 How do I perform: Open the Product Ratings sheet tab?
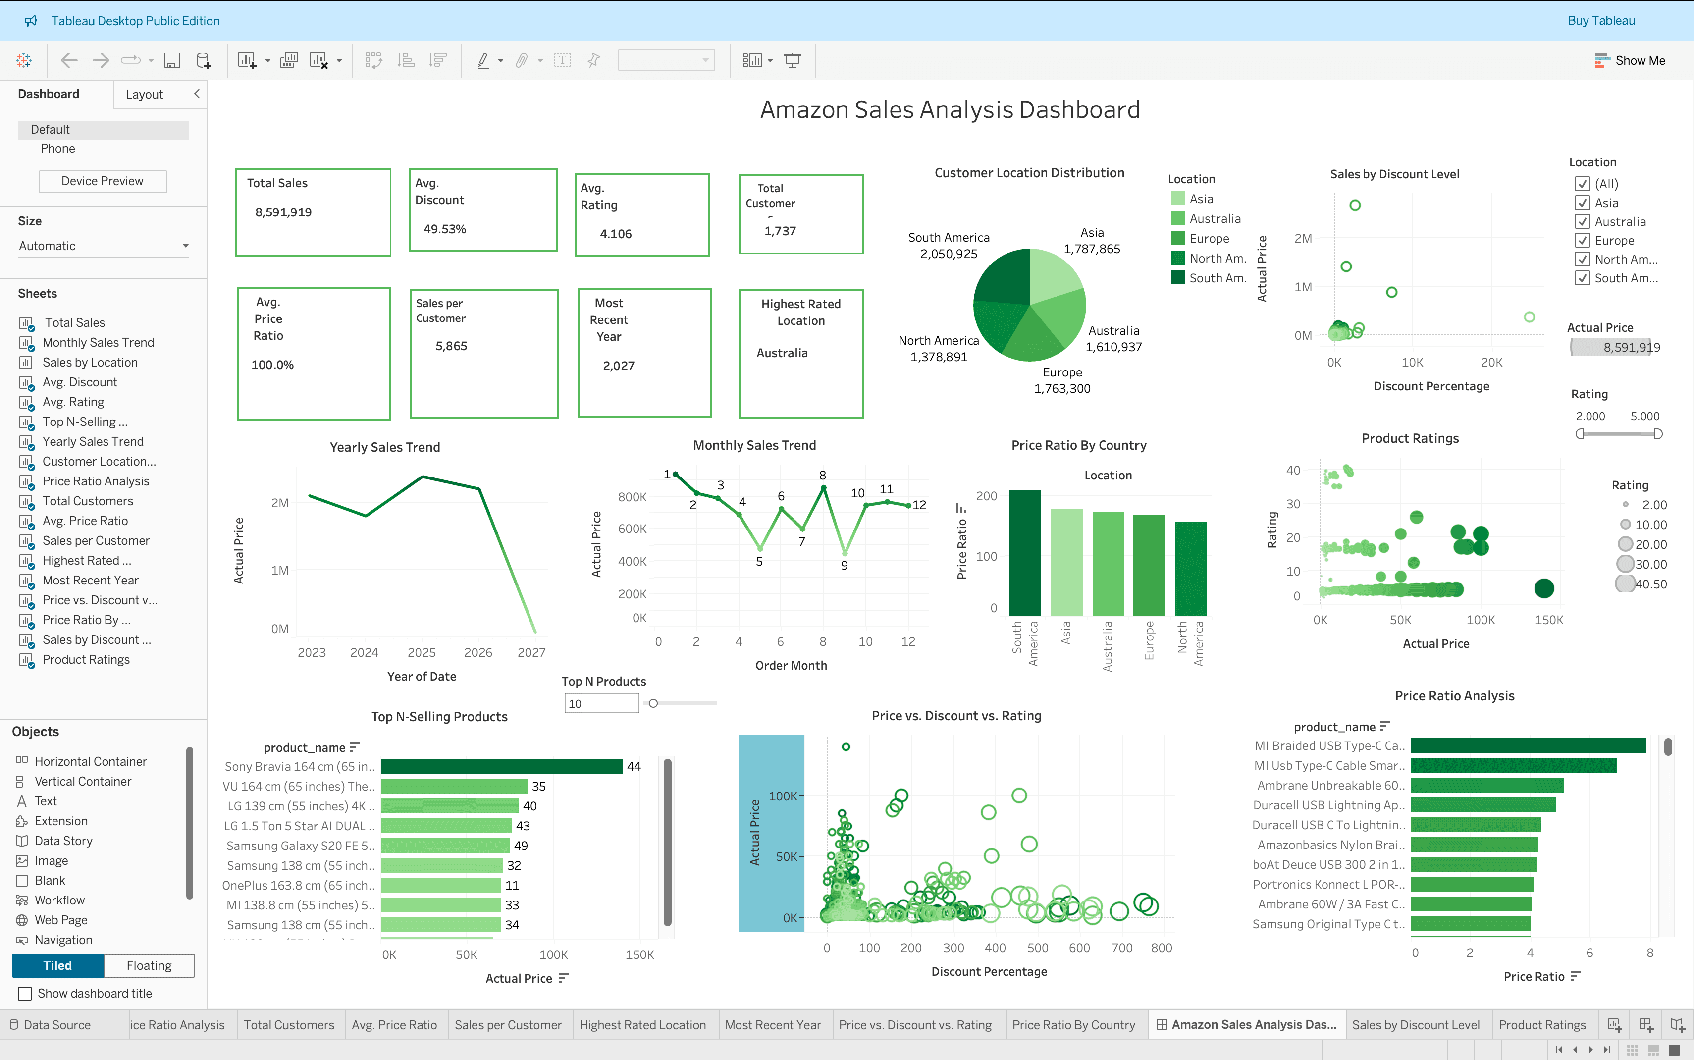[1543, 1024]
